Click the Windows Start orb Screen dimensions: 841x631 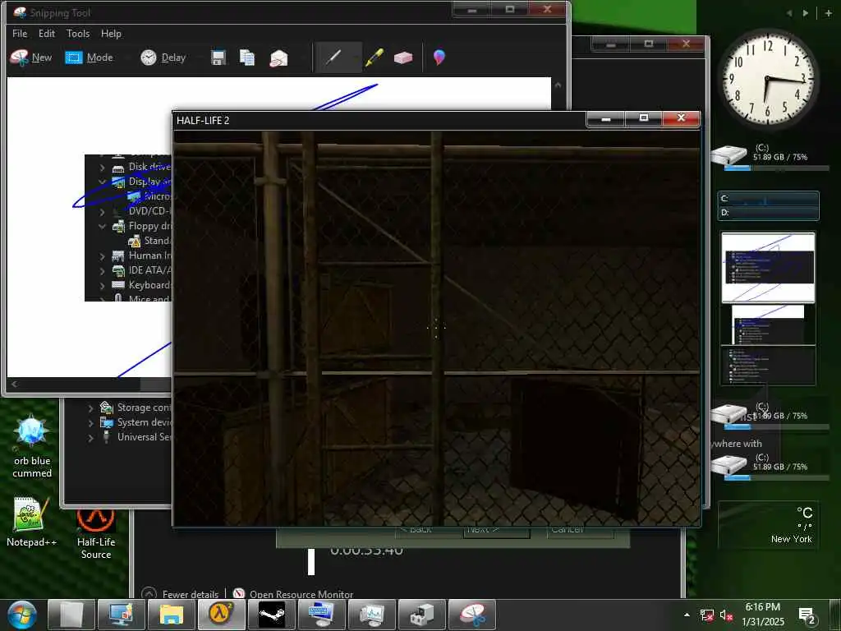click(x=21, y=615)
